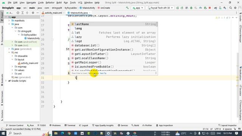
Task: Expand the manifests folder
Action: pos(9,21)
